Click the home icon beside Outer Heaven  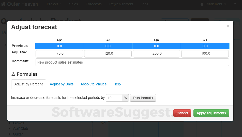[3, 4]
